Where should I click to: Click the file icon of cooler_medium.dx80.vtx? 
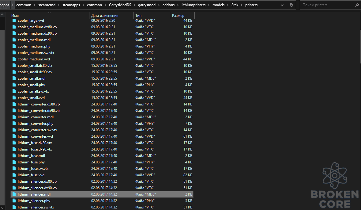(x=14, y=27)
